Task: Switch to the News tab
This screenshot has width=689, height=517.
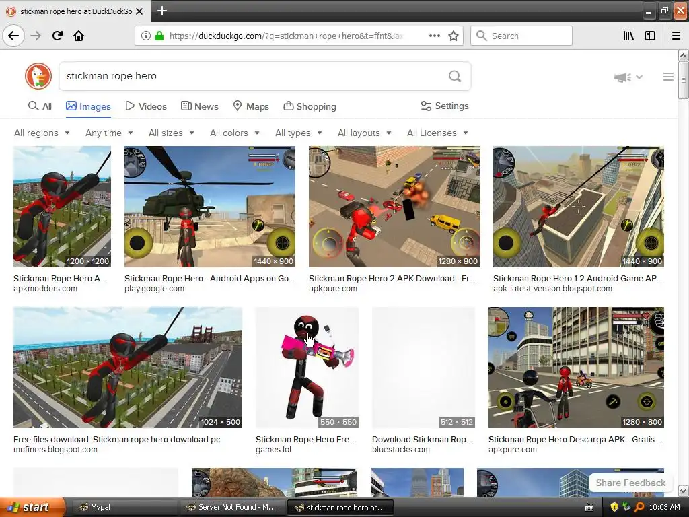Action: (x=199, y=106)
